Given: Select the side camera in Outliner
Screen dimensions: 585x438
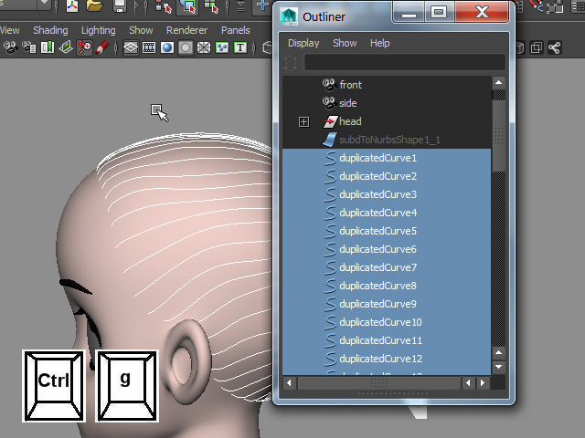Looking at the screenshot, I should point(349,103).
